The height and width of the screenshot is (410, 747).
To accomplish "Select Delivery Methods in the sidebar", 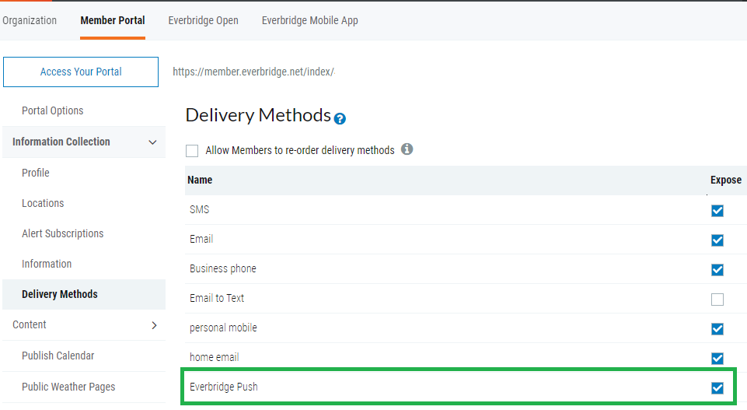I will (60, 294).
